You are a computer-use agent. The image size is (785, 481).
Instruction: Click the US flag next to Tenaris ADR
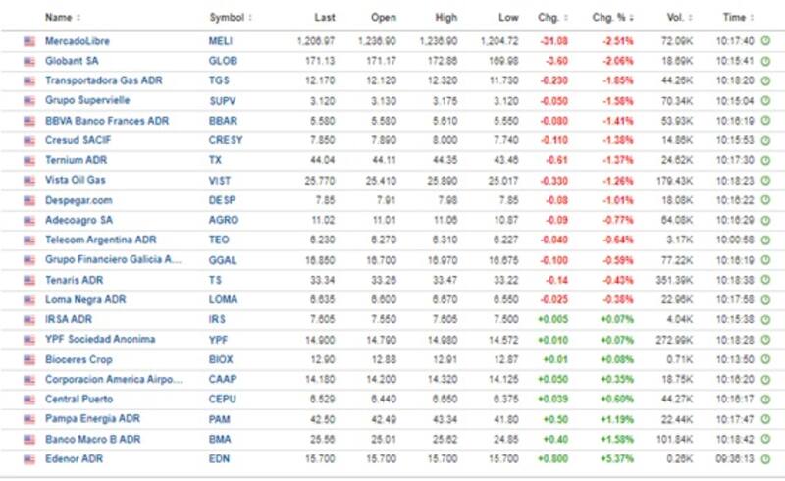point(29,280)
